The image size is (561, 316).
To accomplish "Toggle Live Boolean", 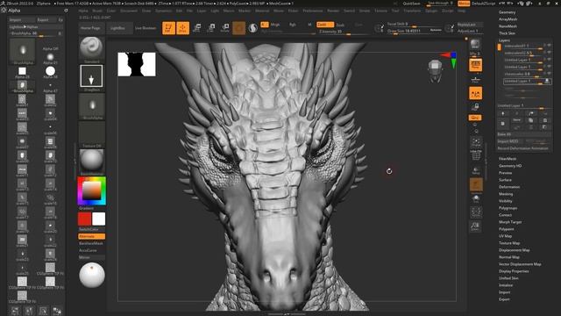I will [146, 28].
